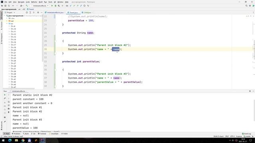Clear console with the trash icon
Image resolution: width=255 pixels, height=143 pixels.
[9, 112]
